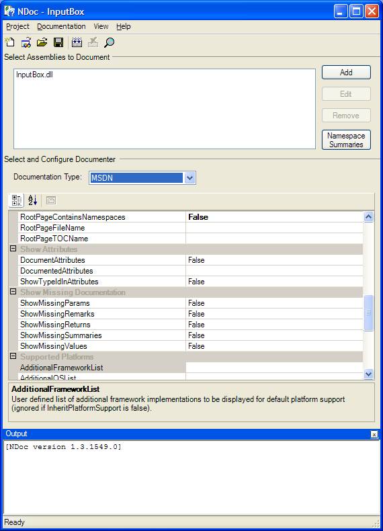This screenshot has height=531, width=383.
Task: Click the Ready status bar text
Action: point(14,522)
